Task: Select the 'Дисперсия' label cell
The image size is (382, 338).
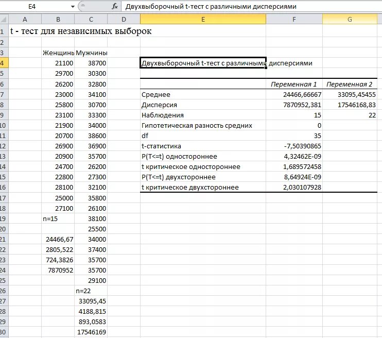Action: pyautogui.click(x=203, y=105)
